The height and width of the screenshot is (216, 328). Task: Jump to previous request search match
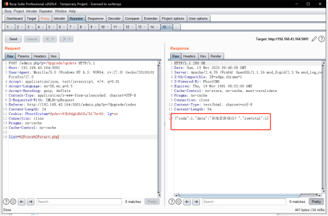coord(22,202)
